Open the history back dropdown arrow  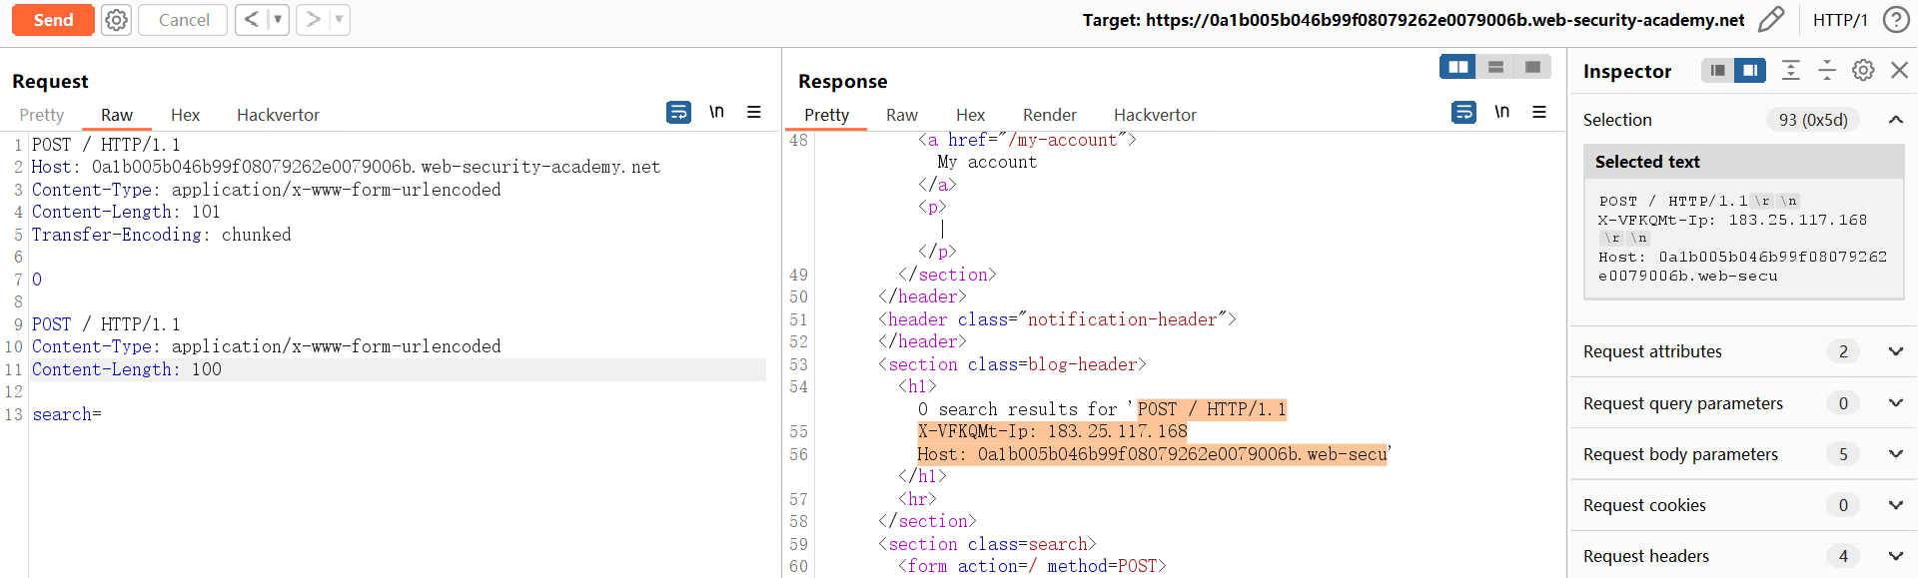click(278, 20)
